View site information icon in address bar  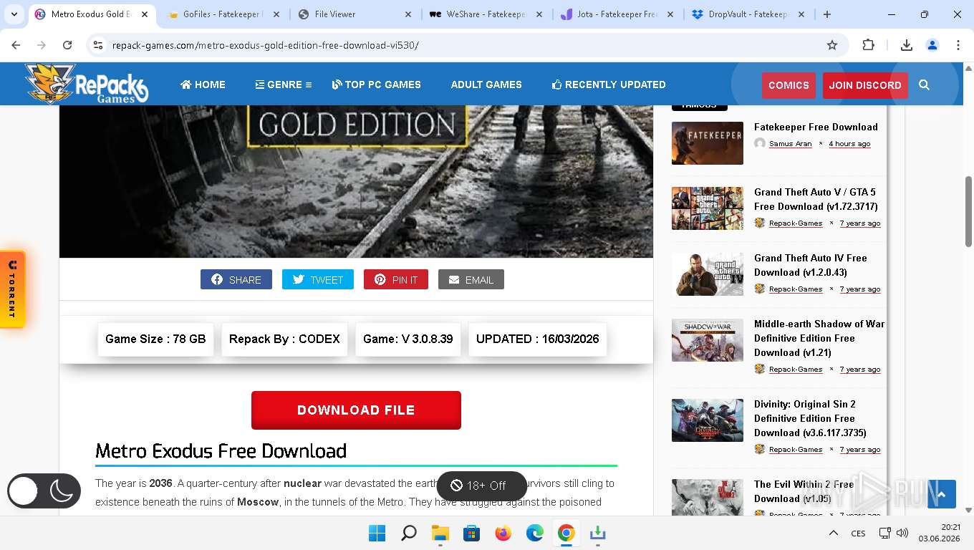(99, 45)
